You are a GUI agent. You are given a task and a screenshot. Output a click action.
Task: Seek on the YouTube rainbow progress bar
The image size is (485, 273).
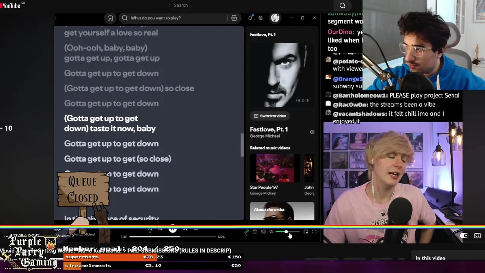[x=242, y=227]
